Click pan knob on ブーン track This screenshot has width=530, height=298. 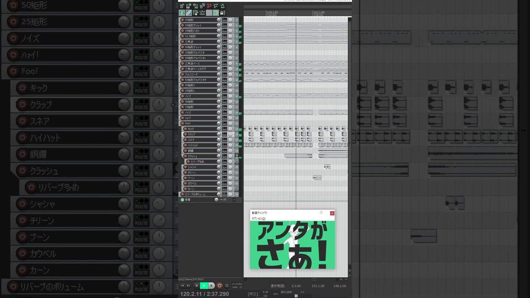pos(230,178)
